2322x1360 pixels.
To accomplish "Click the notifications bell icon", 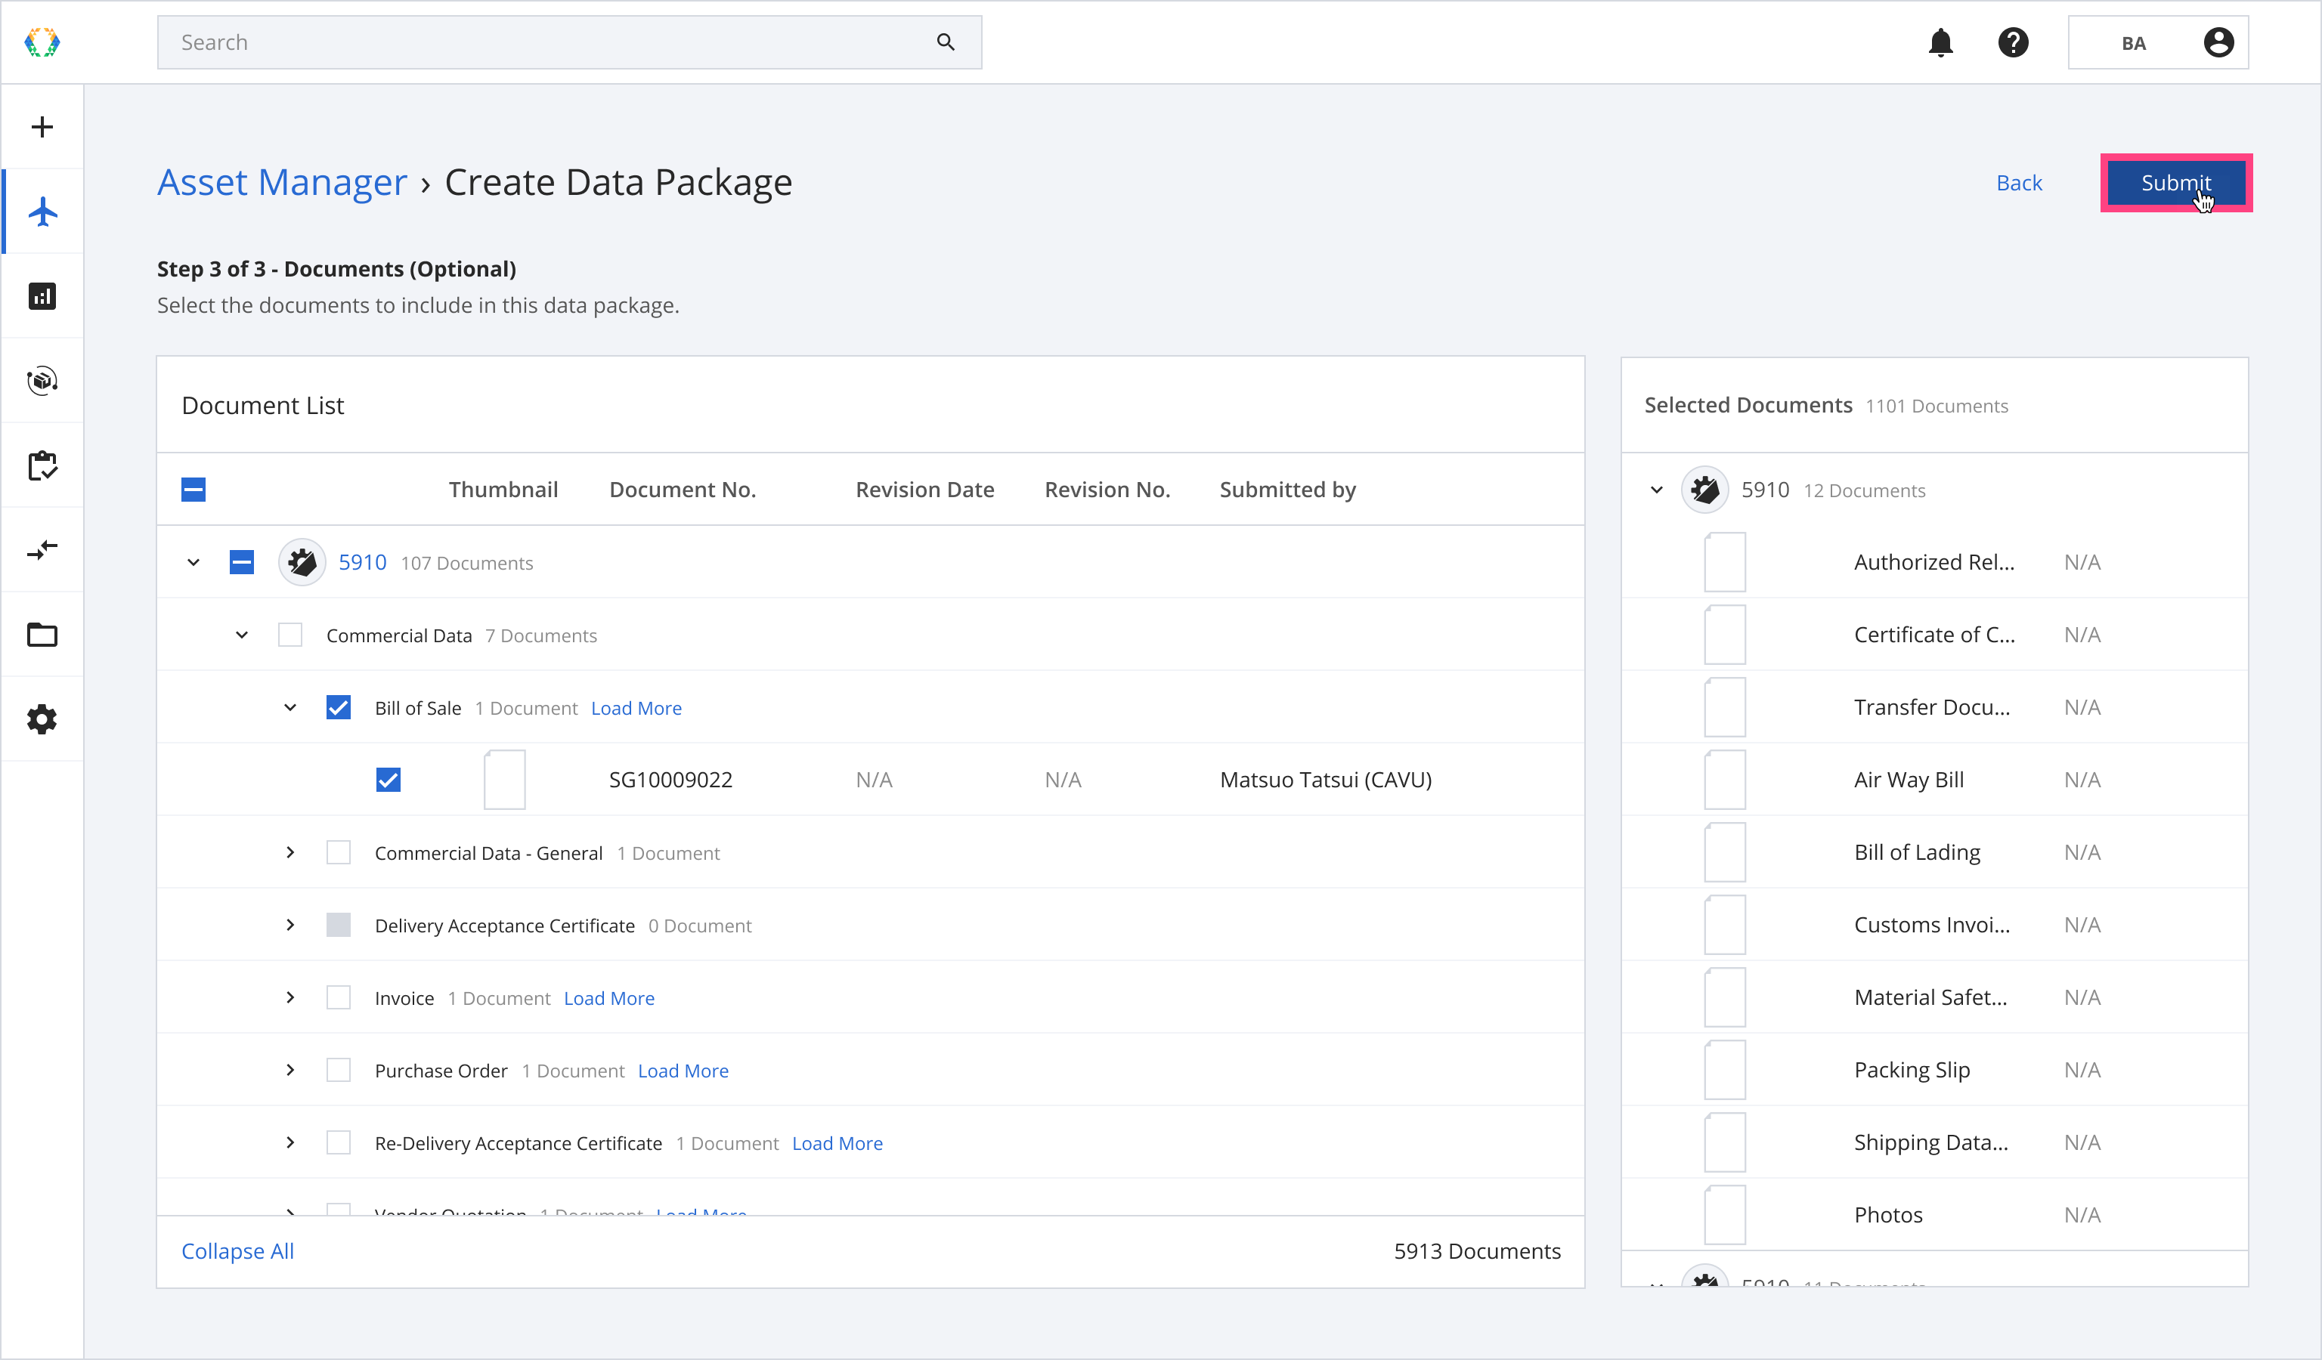I will pyautogui.click(x=1940, y=42).
